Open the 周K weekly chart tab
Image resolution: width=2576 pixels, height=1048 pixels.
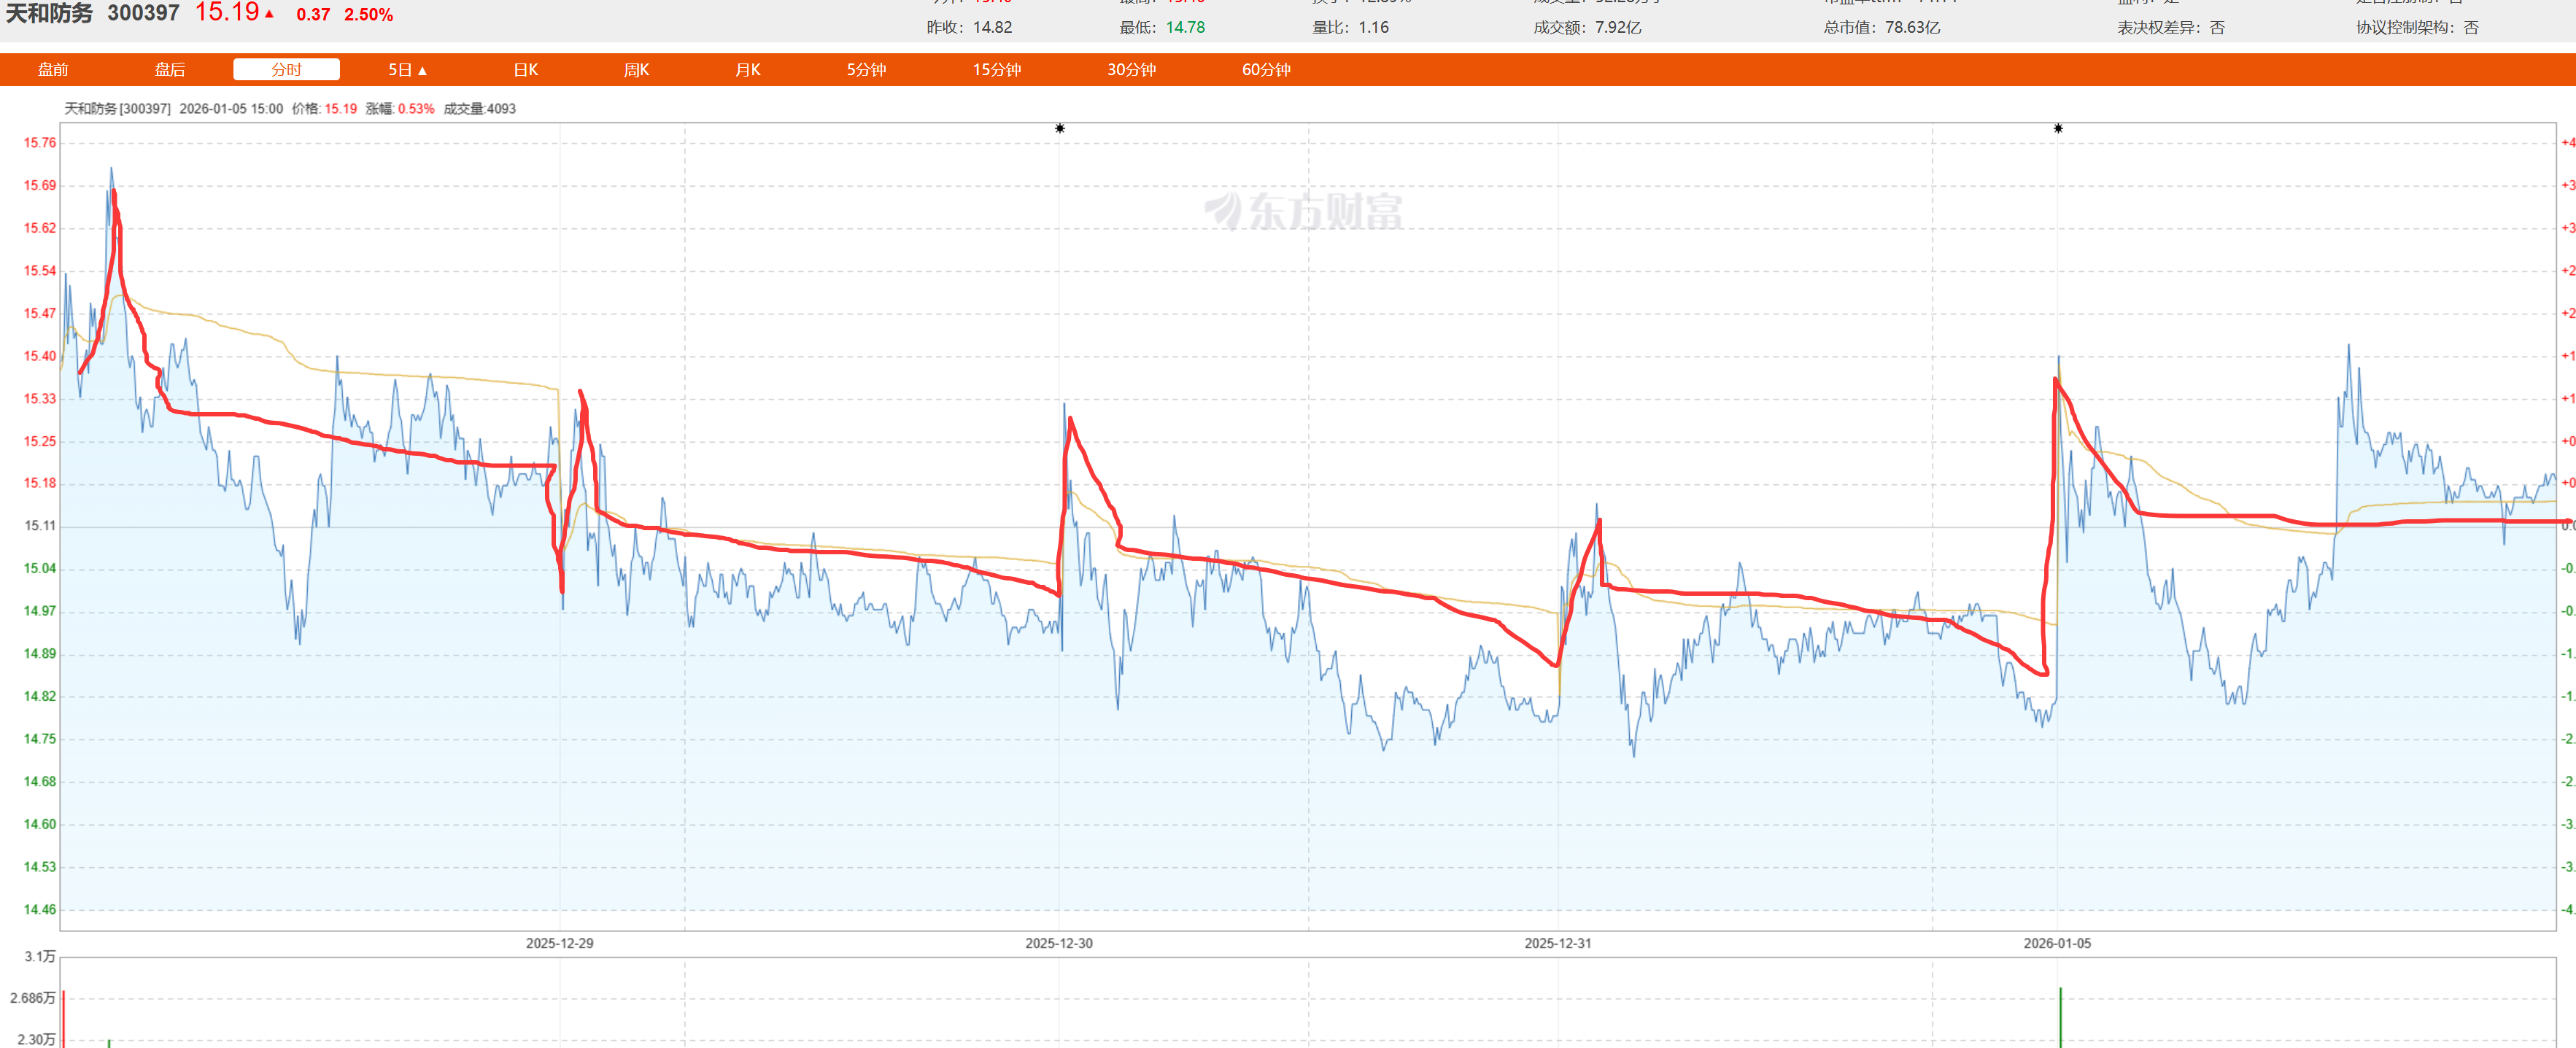[x=637, y=69]
